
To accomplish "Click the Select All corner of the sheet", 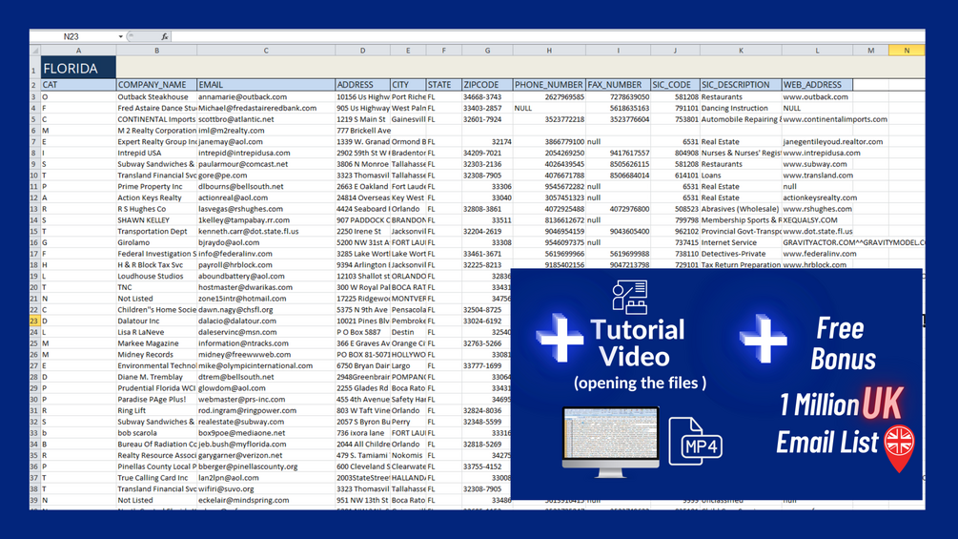I will [35, 51].
